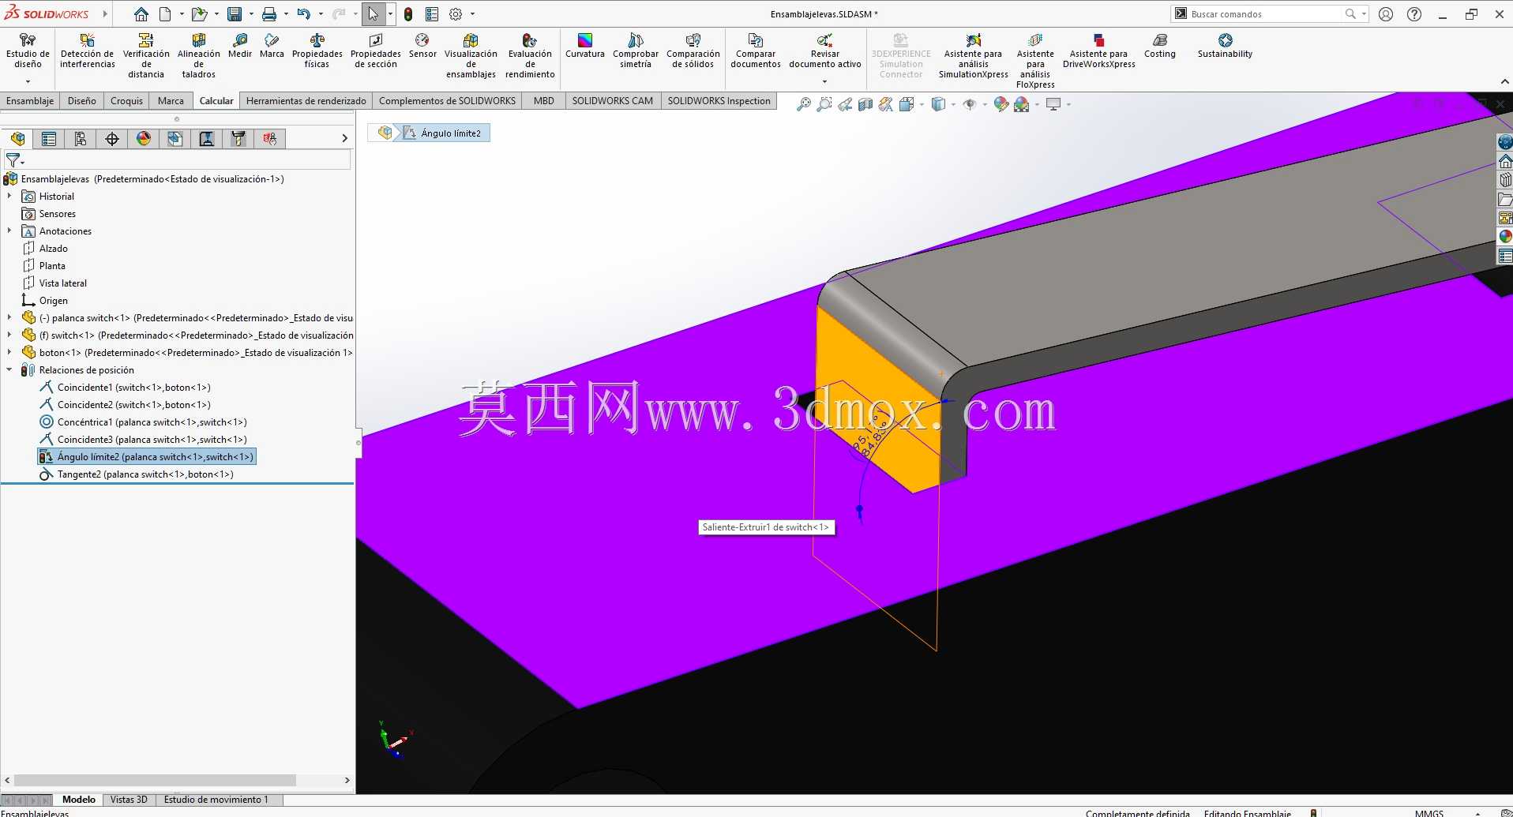Viewport: 1513px width, 817px height.
Task: Open the Costing tool
Action: (1159, 46)
